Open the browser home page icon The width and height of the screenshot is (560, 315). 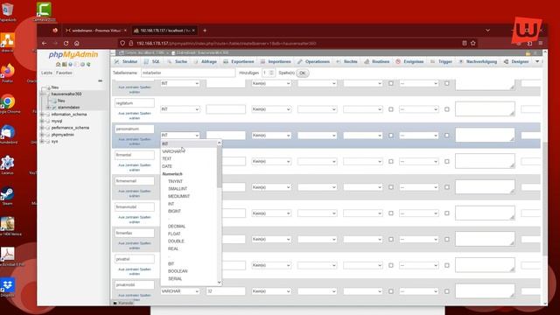coord(77,43)
